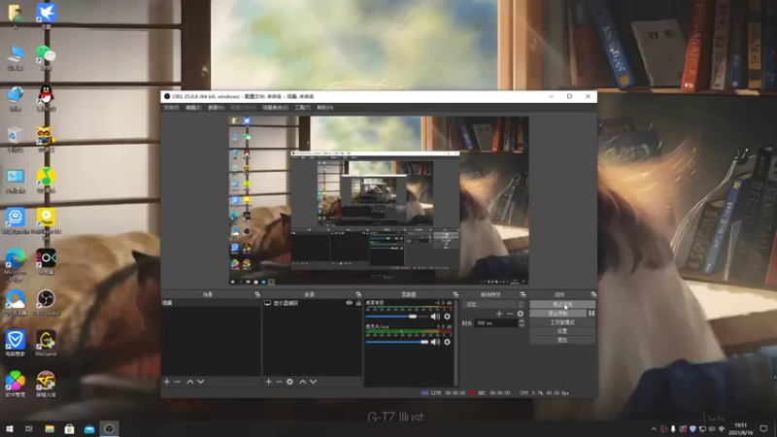777x437 pixels.
Task: Enable Studio Mode from Controls
Action: click(562, 322)
